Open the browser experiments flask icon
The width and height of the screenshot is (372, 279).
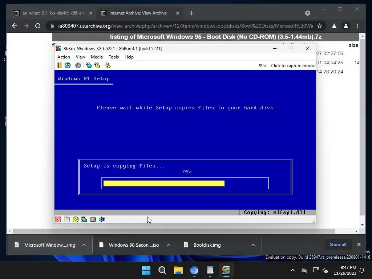point(334,26)
